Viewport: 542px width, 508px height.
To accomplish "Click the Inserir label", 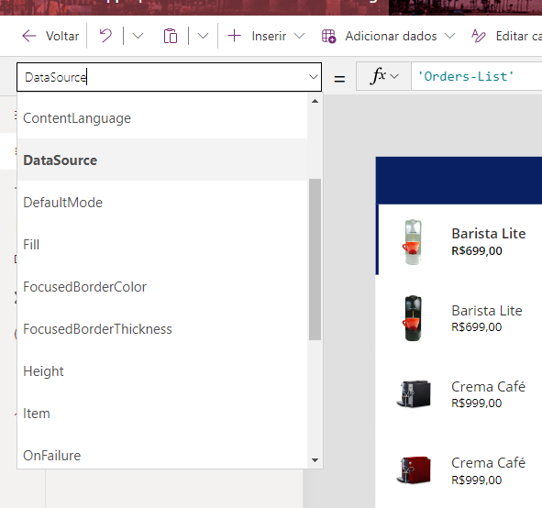I will coord(269,36).
